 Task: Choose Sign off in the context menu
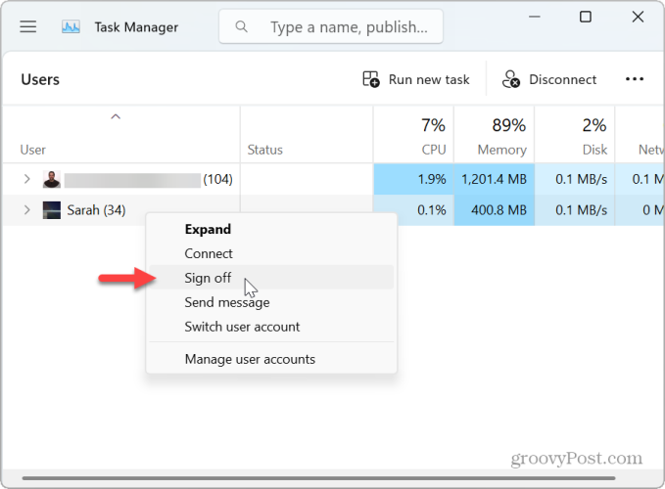coord(271,278)
